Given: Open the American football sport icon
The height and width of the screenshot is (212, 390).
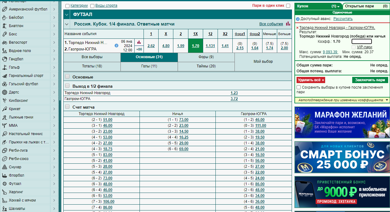Looking at the screenshot, I should 4,9.
